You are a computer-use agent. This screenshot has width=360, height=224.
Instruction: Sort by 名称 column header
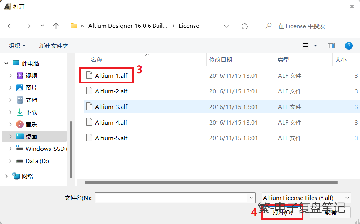(97, 59)
